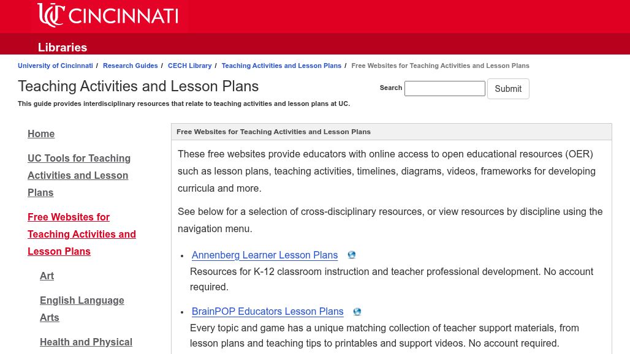Click the University of Cincinnati UC logo
This screenshot has height=354, width=630.
51,15
